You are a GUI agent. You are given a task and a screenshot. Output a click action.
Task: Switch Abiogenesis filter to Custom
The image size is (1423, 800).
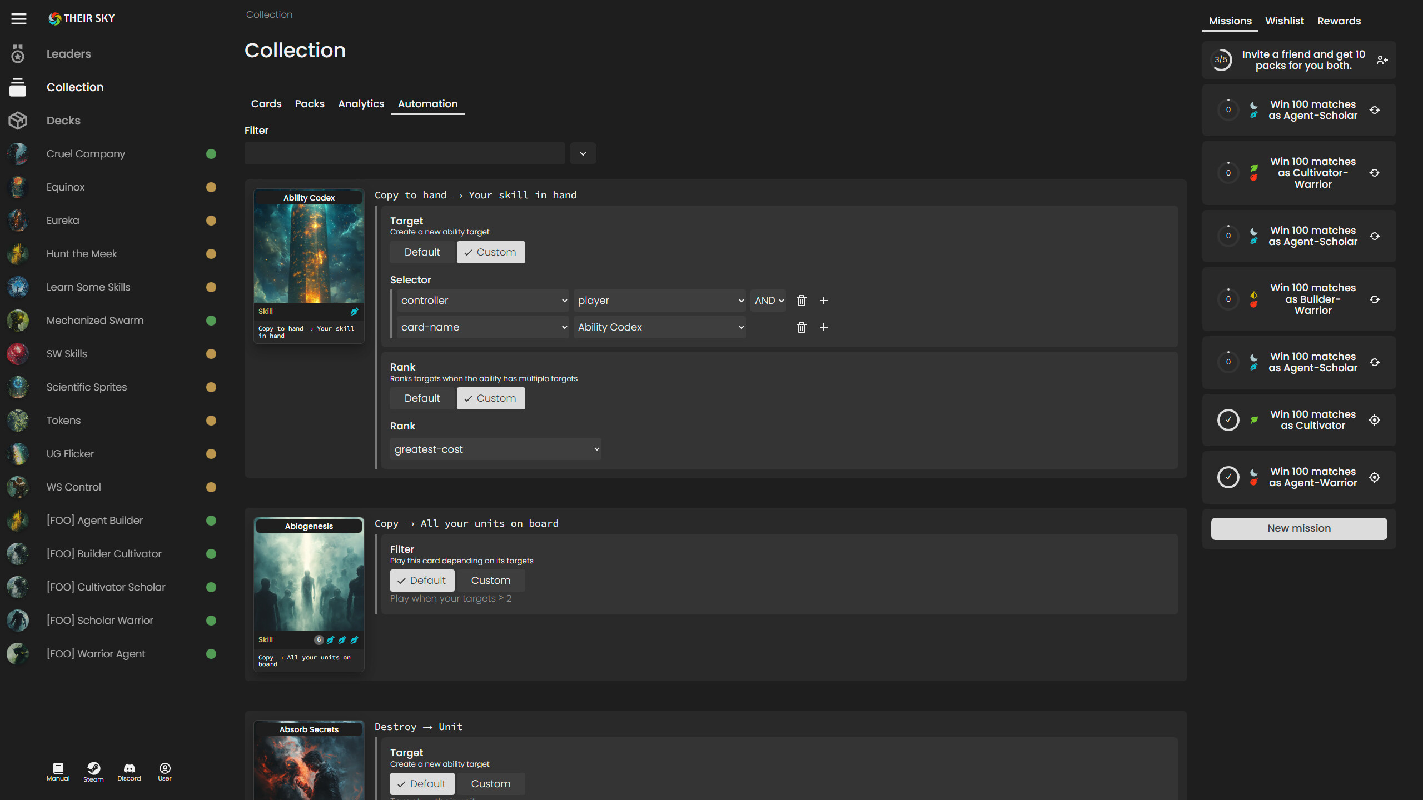pos(490,580)
